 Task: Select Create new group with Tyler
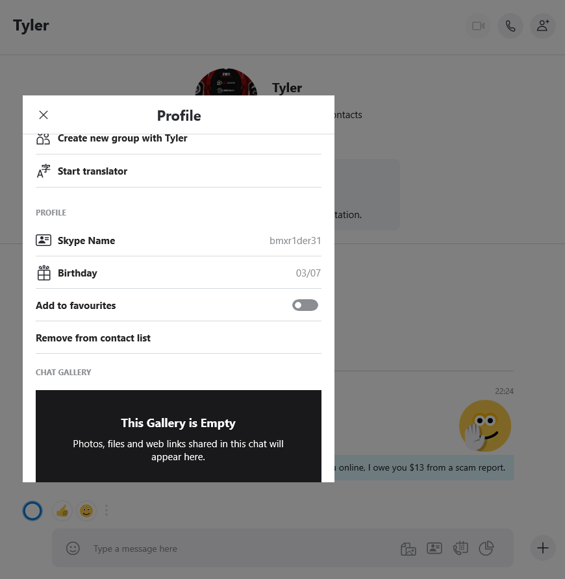[179, 139]
